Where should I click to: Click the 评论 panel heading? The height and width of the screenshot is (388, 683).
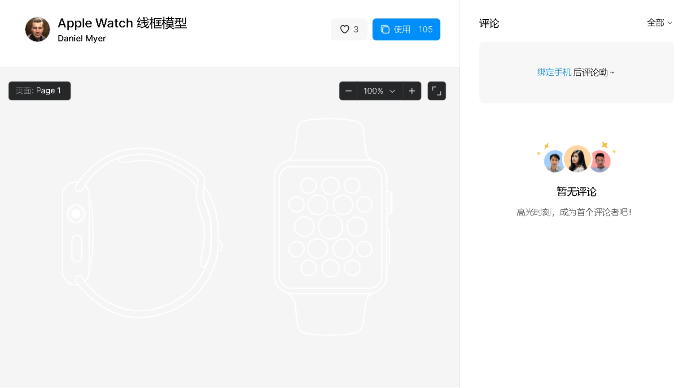(x=489, y=23)
